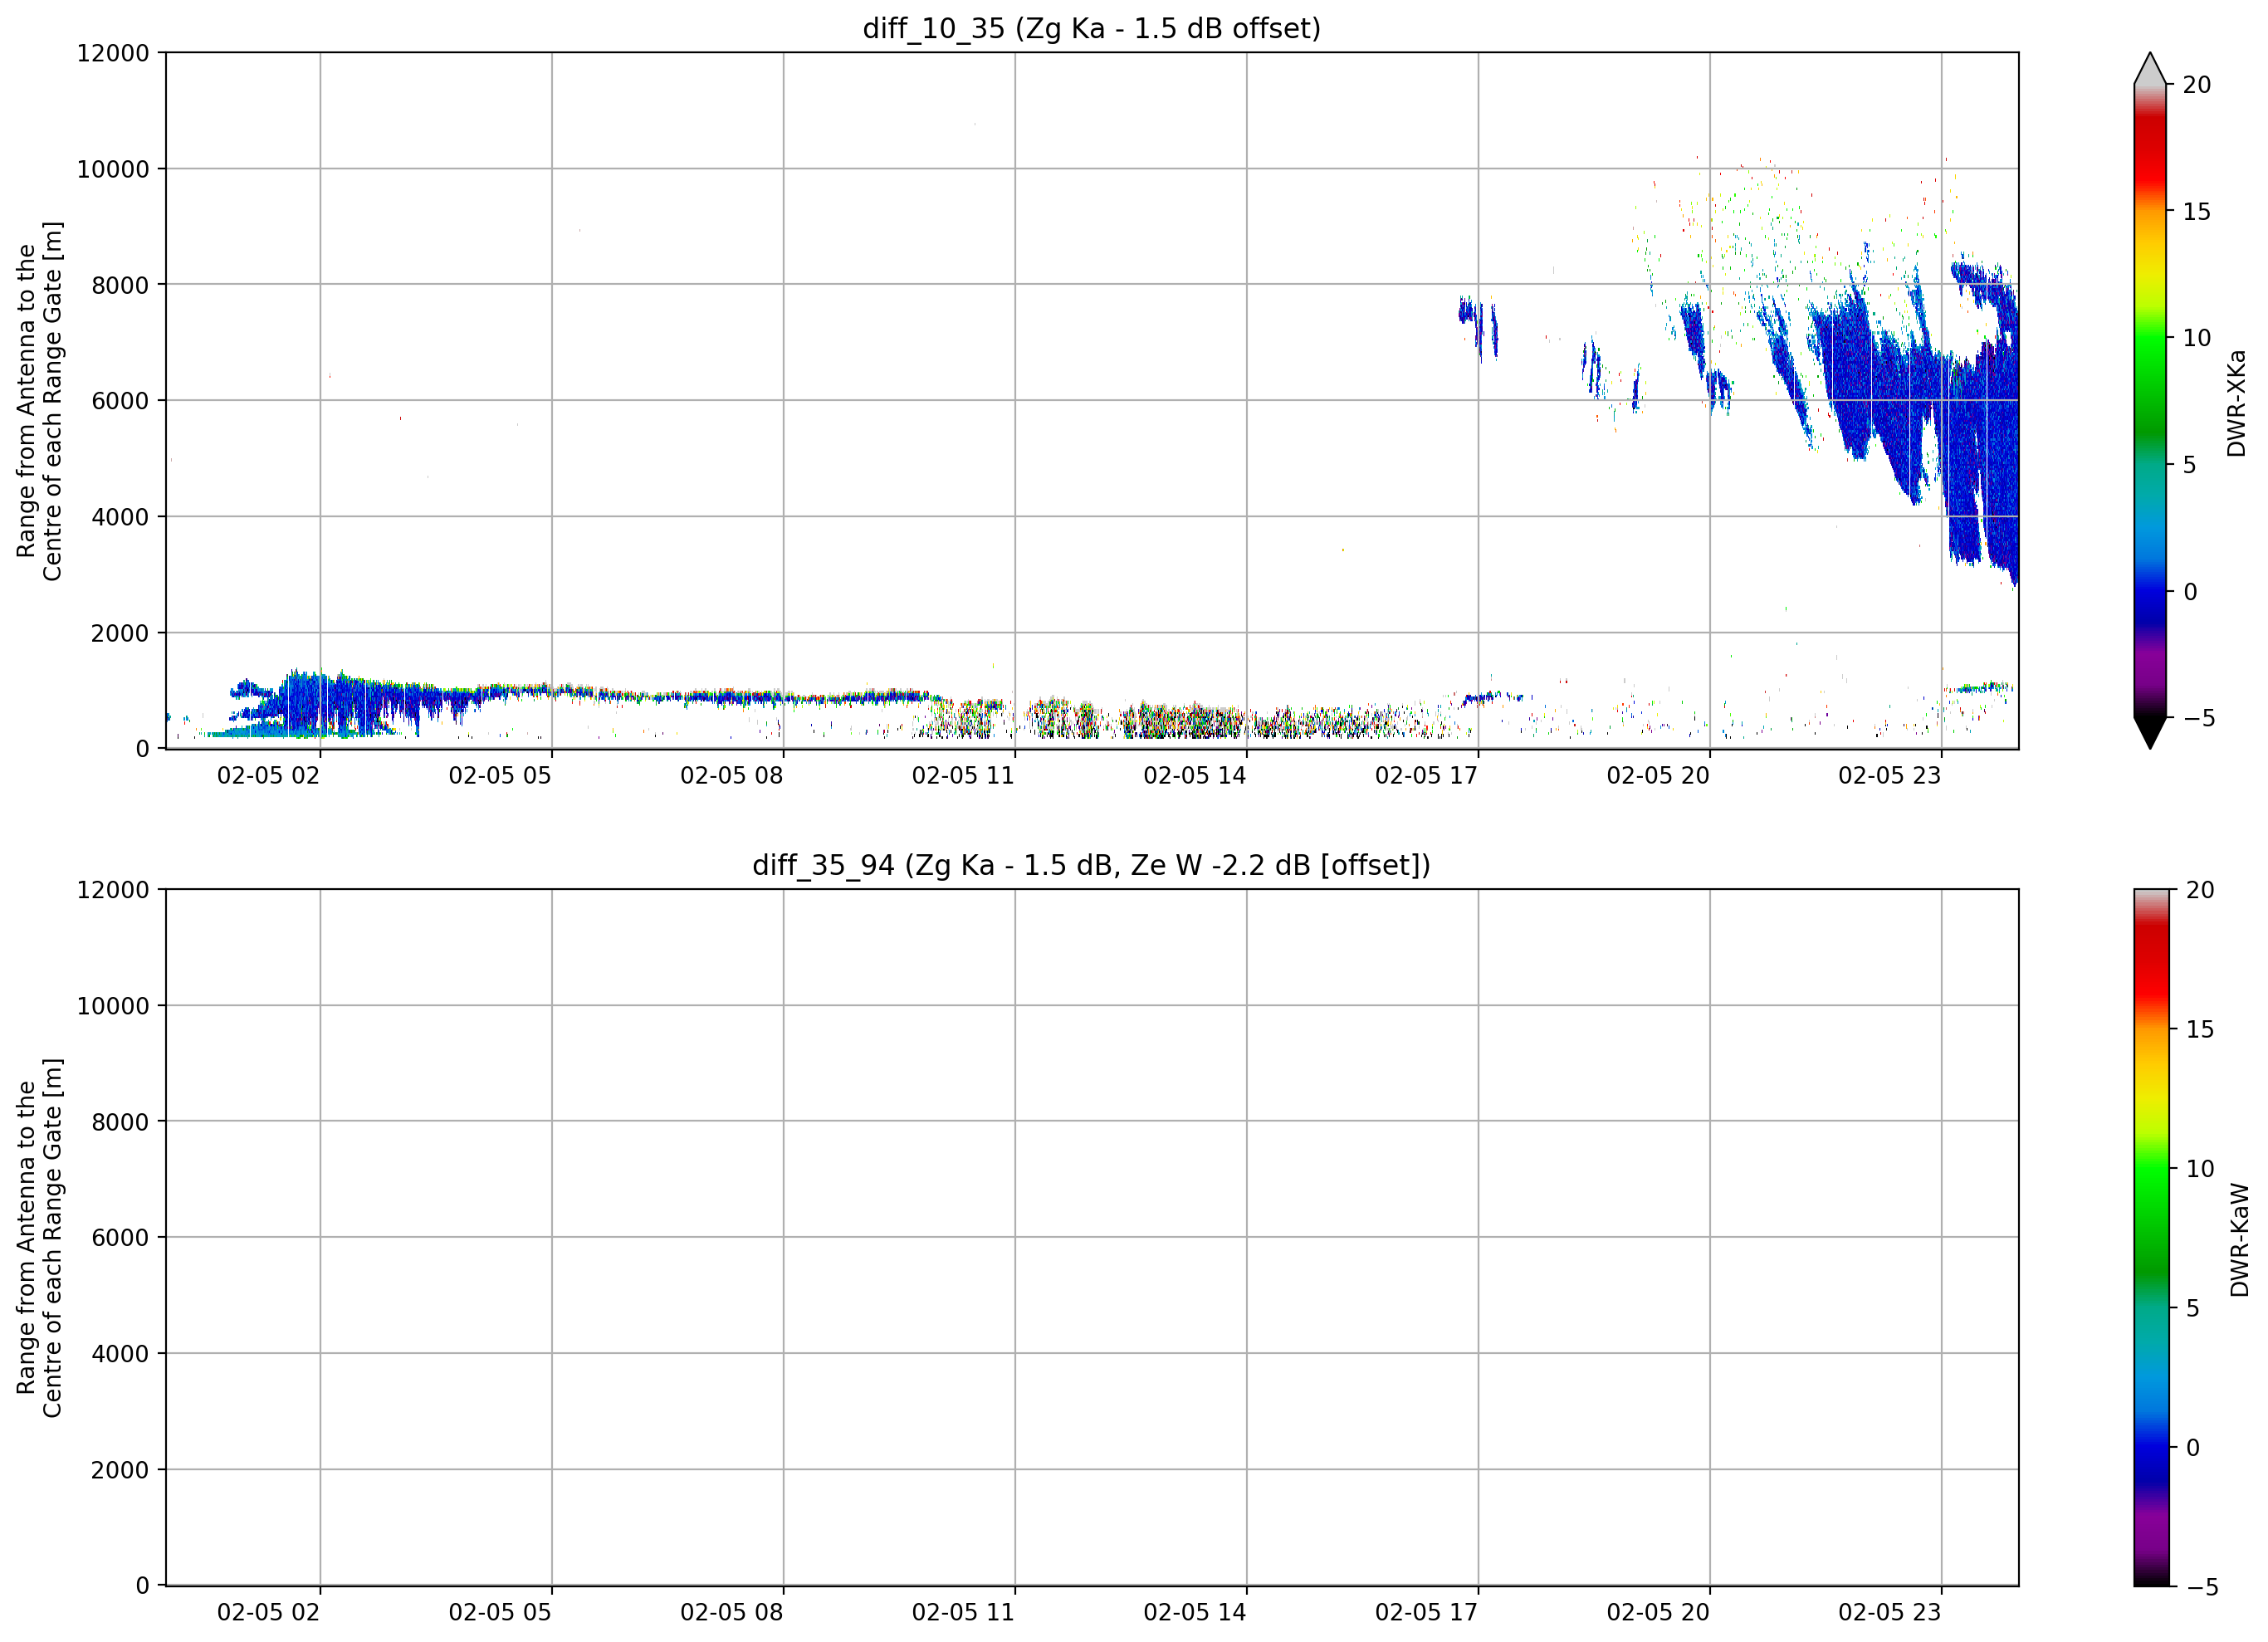
Task: Click top plot y tick 8000
Action: tap(120, 285)
